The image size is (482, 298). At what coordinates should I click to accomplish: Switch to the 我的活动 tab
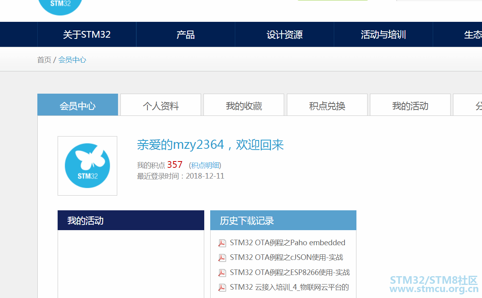[x=410, y=105]
